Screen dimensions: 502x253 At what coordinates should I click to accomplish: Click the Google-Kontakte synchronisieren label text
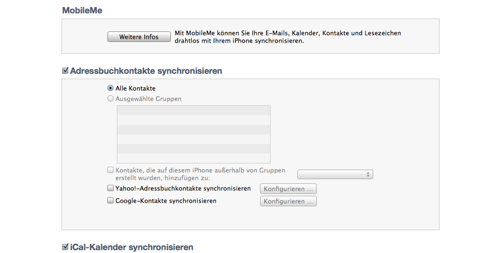[x=166, y=201]
